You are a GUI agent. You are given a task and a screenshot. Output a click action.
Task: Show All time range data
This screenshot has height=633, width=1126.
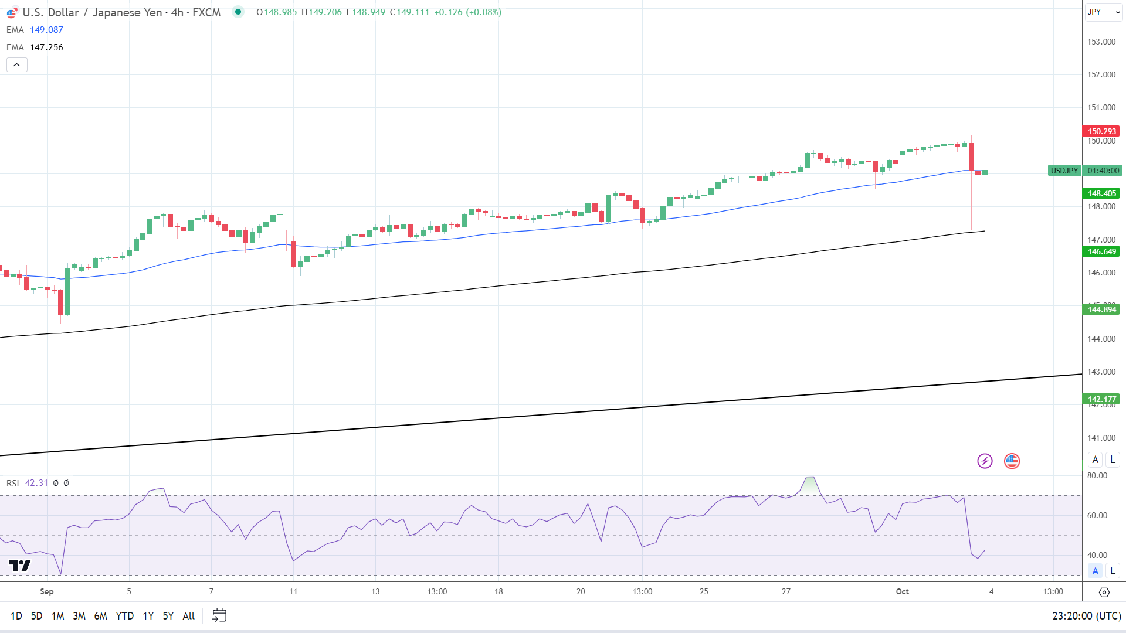(x=188, y=615)
